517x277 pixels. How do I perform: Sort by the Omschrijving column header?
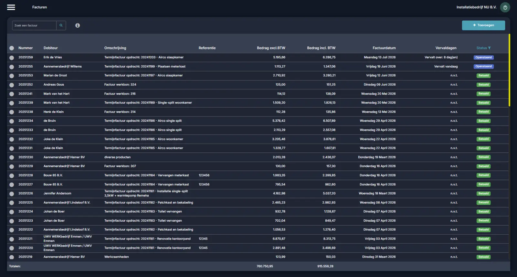115,48
